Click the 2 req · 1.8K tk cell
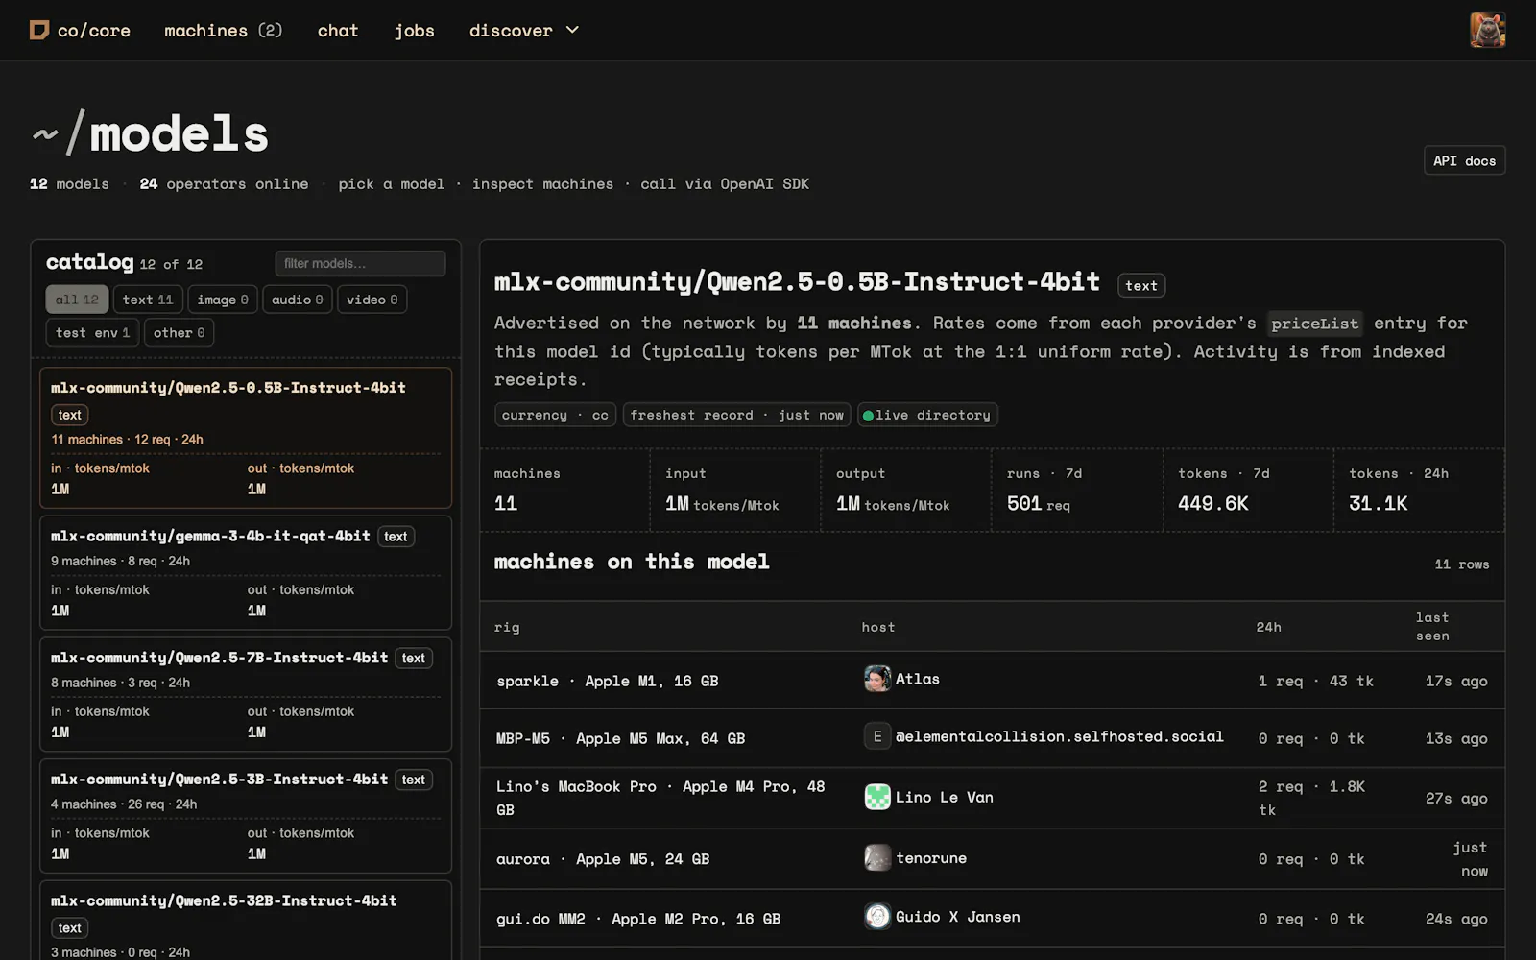Image resolution: width=1536 pixels, height=960 pixels. (x=1311, y=798)
